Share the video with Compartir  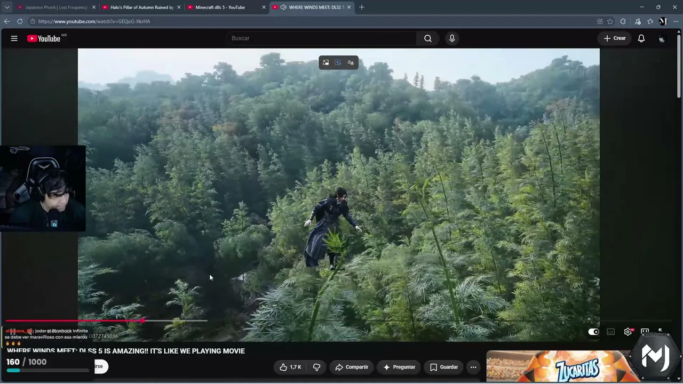click(352, 367)
